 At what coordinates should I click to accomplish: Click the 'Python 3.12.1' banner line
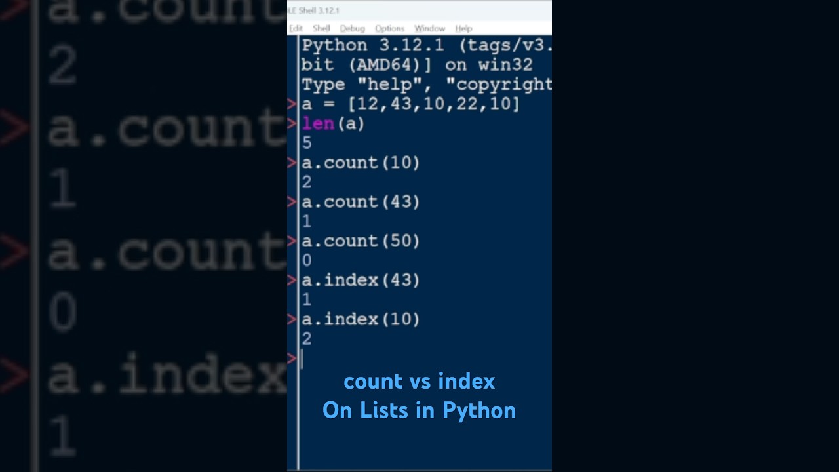427,45
